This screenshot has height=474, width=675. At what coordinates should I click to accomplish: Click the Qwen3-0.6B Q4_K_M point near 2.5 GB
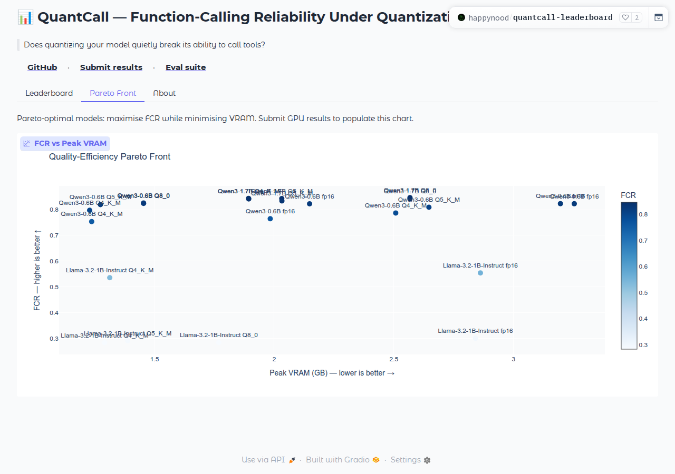pyautogui.click(x=396, y=213)
